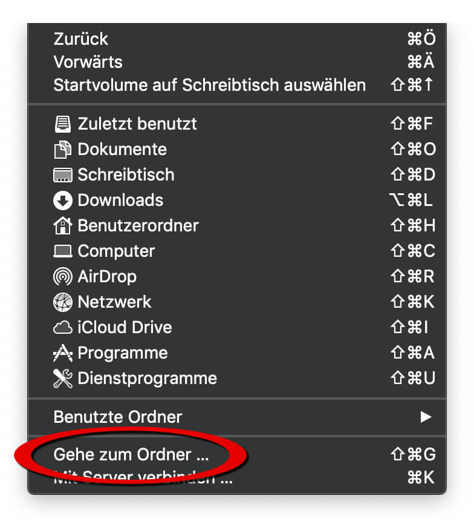Open the Downloads menu entry label

(120, 201)
